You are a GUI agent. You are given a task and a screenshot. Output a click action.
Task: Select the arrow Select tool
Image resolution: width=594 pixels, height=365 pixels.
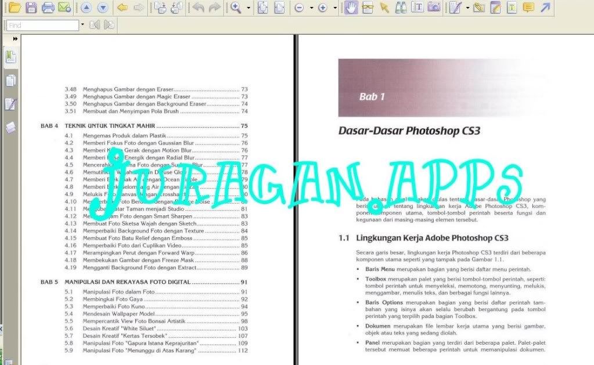(x=384, y=8)
